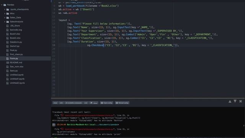
Task: Expand the .ipynb_checkpoints folder arrow
Action: (x=5, y=9)
